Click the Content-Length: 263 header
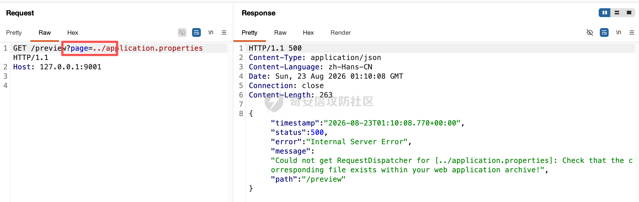Viewport: 639px width, 202px height. click(x=291, y=95)
